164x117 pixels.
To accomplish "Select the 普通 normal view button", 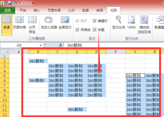I will [7, 25].
